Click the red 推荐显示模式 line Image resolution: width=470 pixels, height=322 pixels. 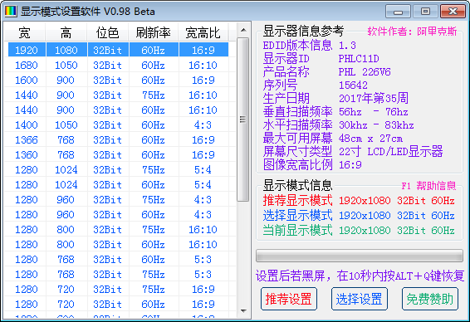coord(359,201)
